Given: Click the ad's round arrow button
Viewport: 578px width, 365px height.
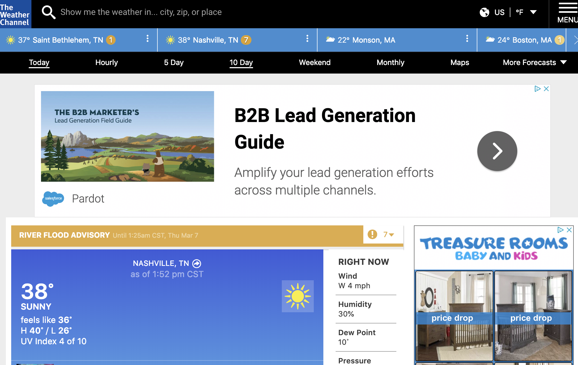Looking at the screenshot, I should pyautogui.click(x=497, y=151).
